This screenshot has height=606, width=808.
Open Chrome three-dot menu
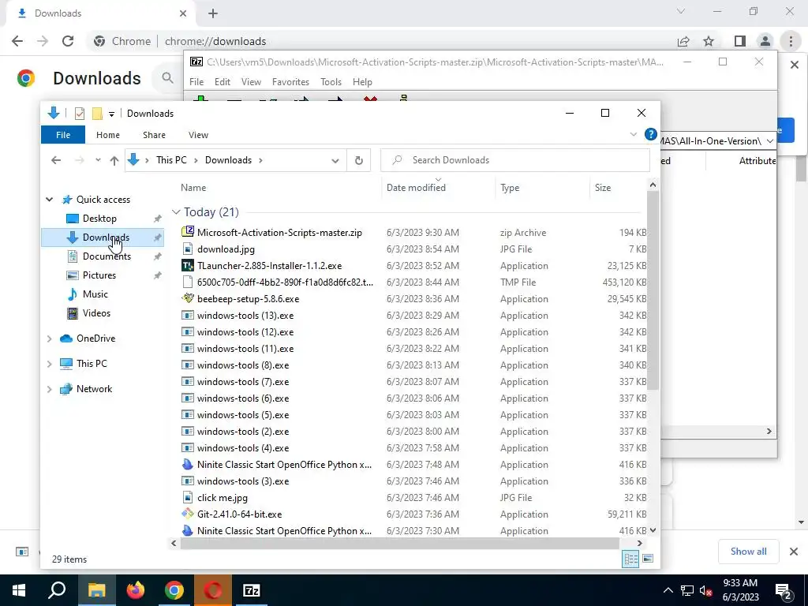click(x=791, y=41)
